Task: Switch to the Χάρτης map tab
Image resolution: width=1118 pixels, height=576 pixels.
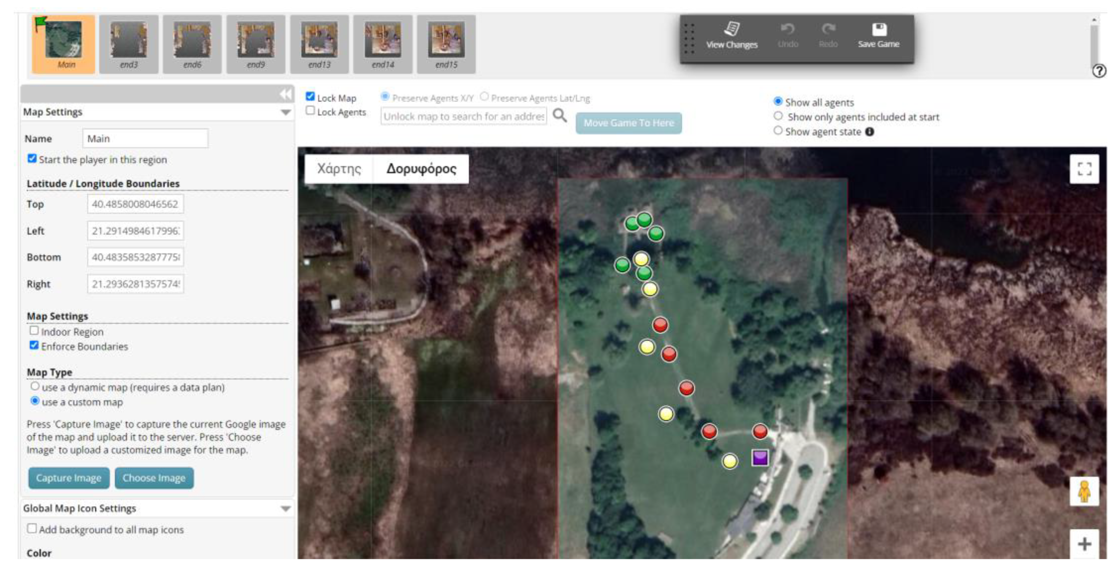Action: 339,169
